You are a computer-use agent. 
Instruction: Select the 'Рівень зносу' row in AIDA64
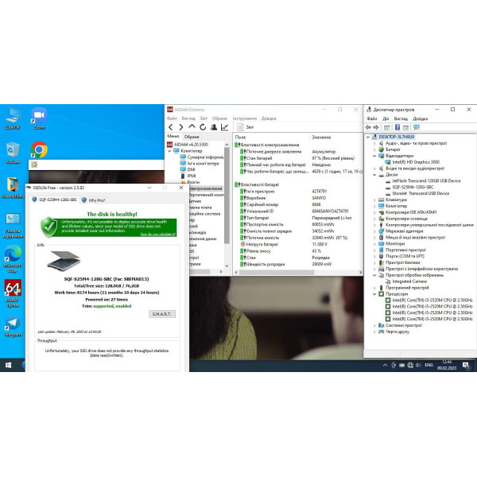tap(298, 251)
